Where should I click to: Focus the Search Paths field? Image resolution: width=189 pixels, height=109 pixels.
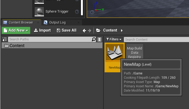[x=52, y=39]
